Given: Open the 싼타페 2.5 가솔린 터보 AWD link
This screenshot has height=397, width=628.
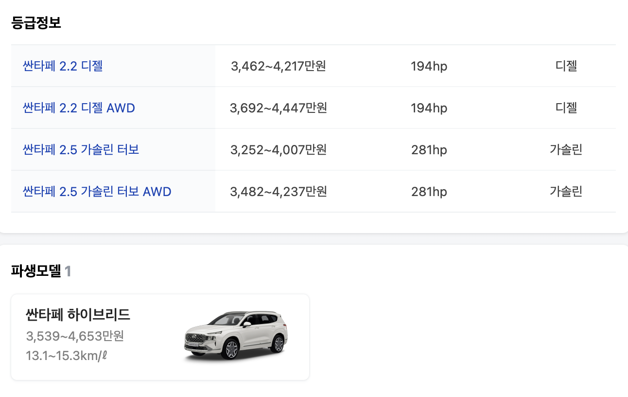Looking at the screenshot, I should (x=97, y=191).
